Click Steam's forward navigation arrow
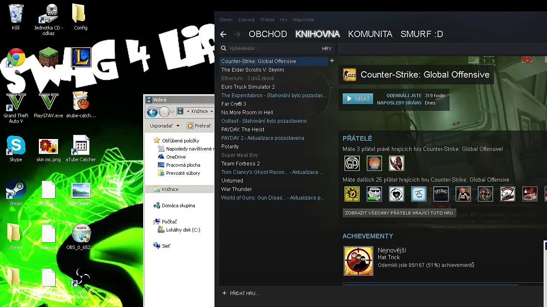547x307 pixels. click(238, 34)
